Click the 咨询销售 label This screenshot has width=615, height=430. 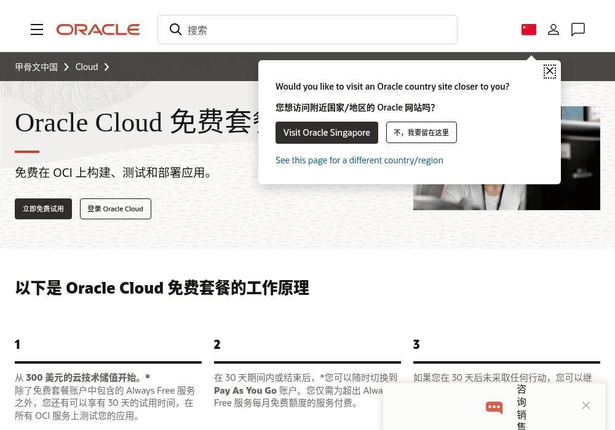[522, 407]
